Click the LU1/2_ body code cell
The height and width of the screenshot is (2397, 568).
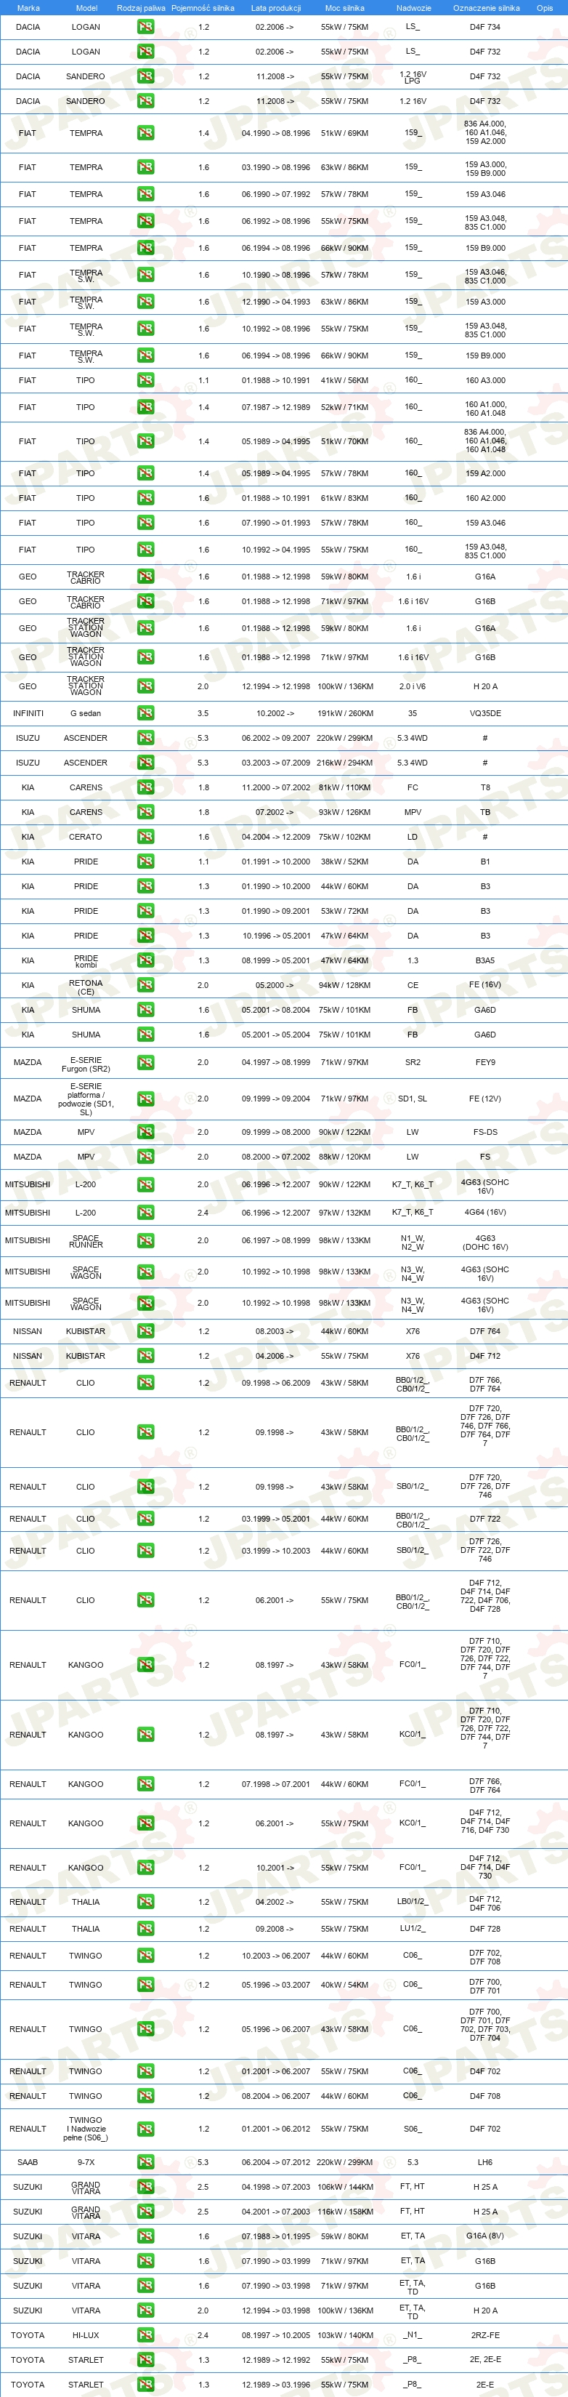(x=413, y=1930)
